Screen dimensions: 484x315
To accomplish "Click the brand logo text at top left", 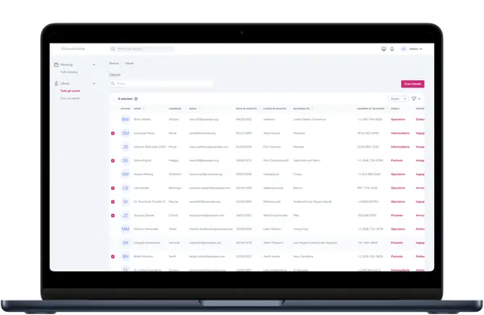I will coord(73,48).
